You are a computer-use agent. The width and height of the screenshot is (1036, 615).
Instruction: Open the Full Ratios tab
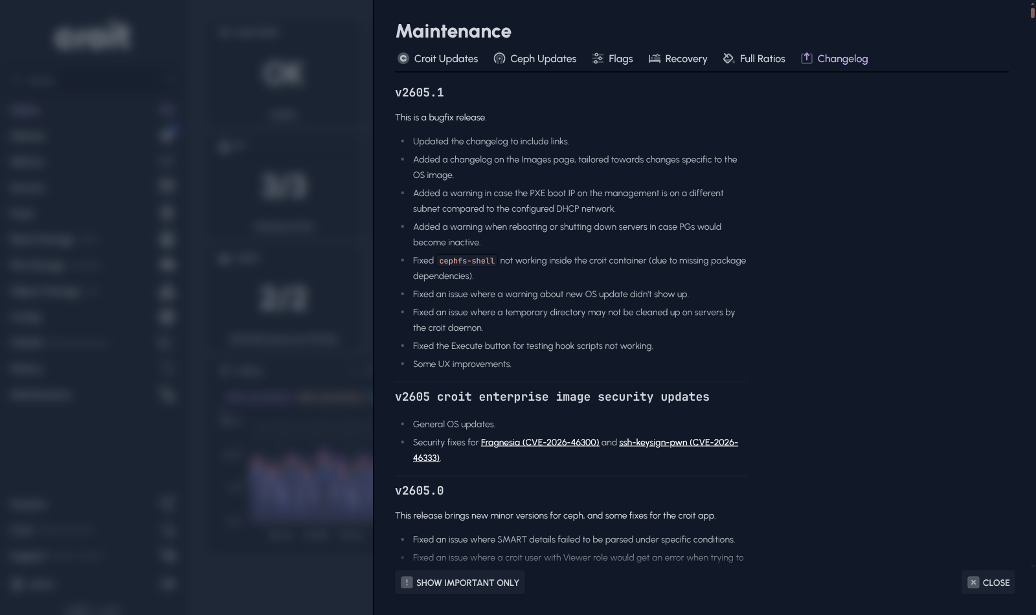[x=754, y=58]
